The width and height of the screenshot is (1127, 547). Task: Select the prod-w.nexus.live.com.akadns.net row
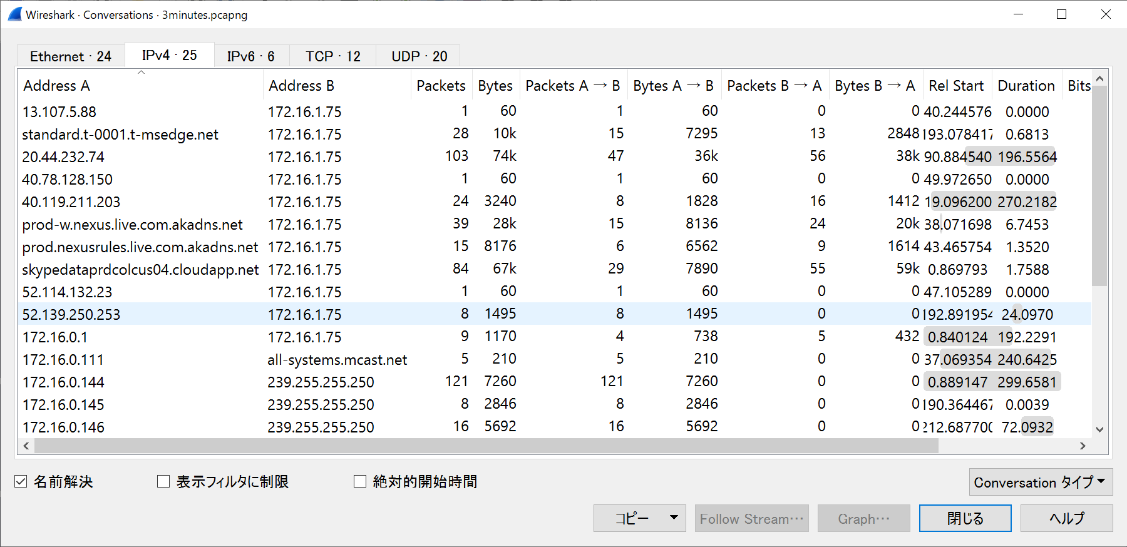tap(555, 224)
